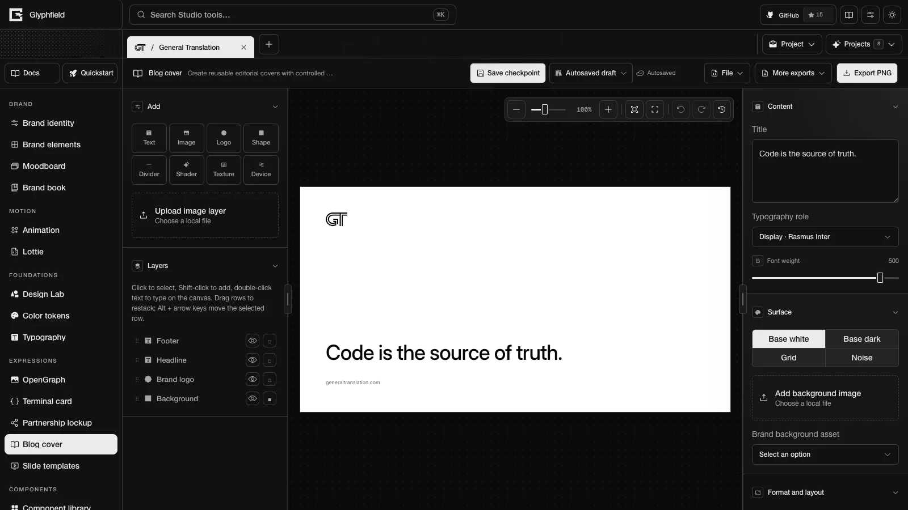Hide the Background layer
This screenshot has width=908, height=510.
[x=253, y=398]
